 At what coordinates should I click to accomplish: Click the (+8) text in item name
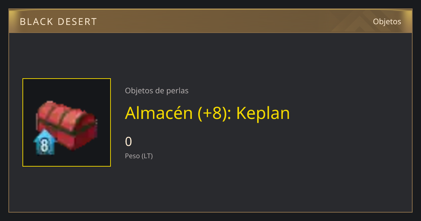coord(211,113)
